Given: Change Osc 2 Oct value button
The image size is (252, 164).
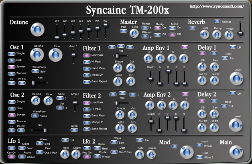Looking at the screenshot, I should point(60,107).
